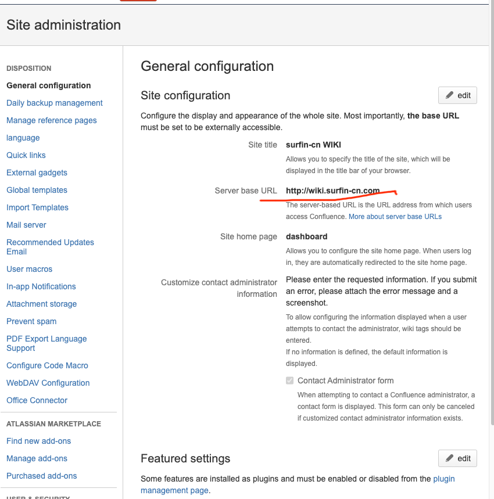494x499 pixels.
Task: Open Manage add-ons page
Action: pyautogui.click(x=37, y=458)
